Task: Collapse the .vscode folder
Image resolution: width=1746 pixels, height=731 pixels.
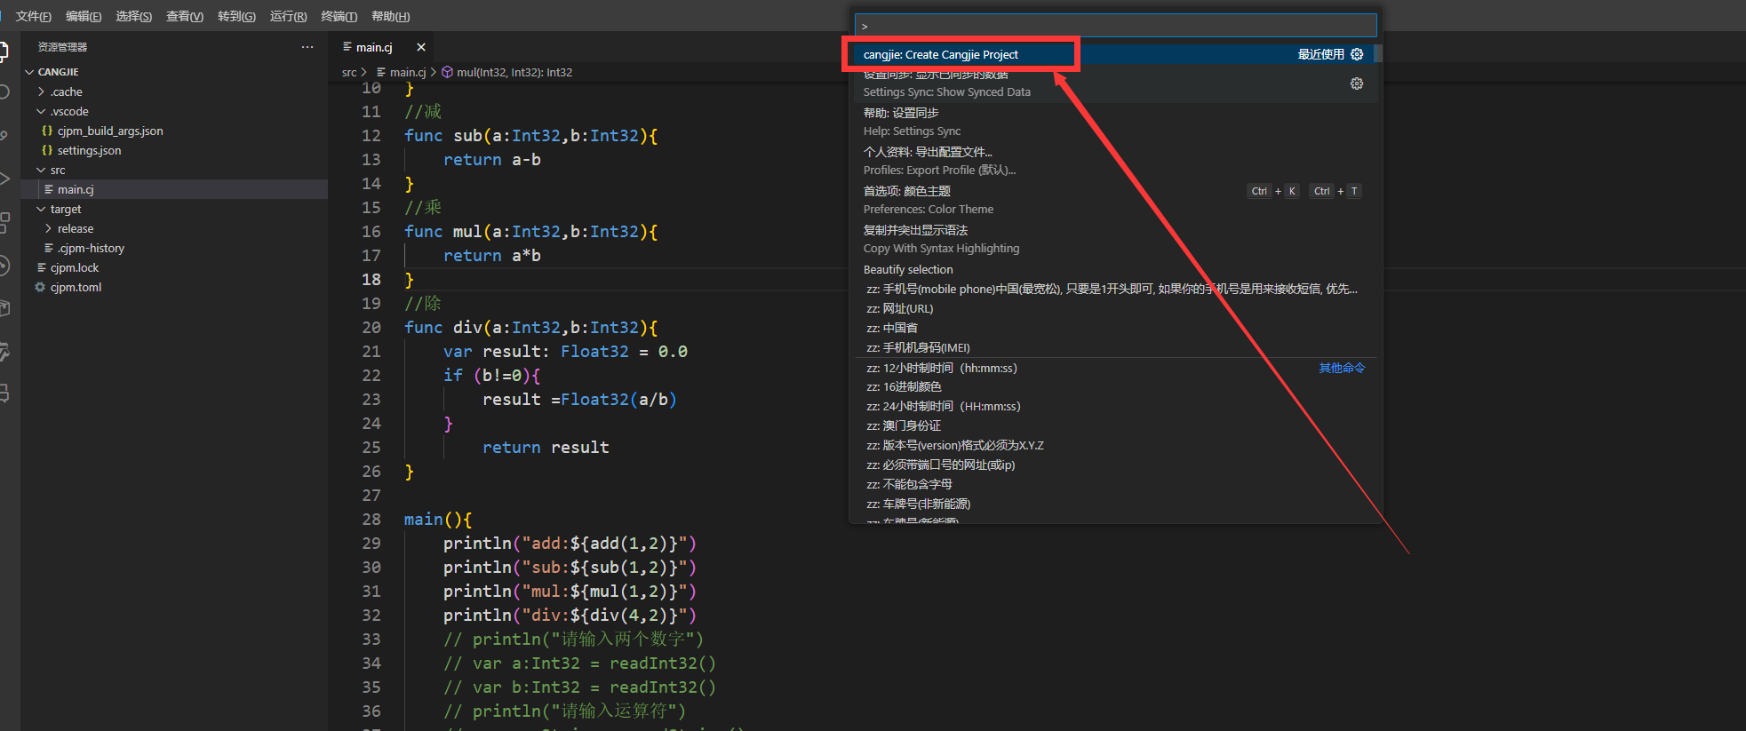Action: [x=41, y=111]
